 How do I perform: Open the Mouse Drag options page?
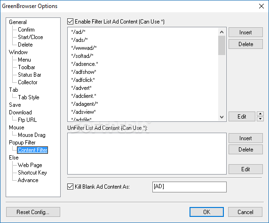pyautogui.click(x=32, y=135)
